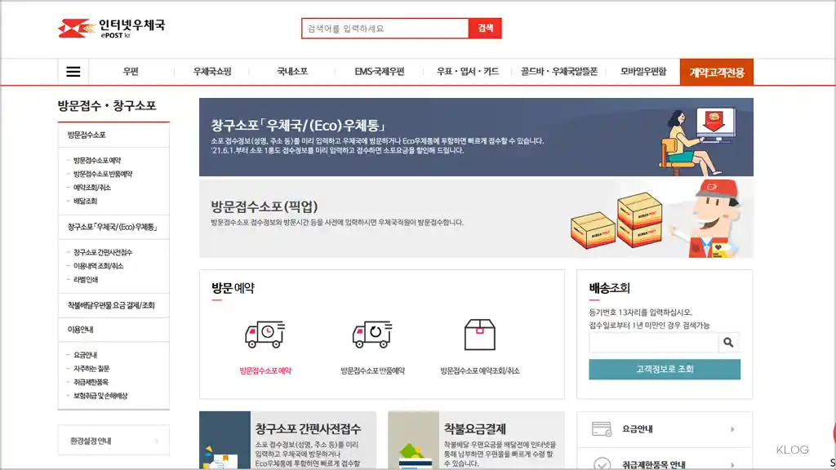Open 계약고객전용 highlighted menu item
The width and height of the screenshot is (836, 470).
pos(716,71)
